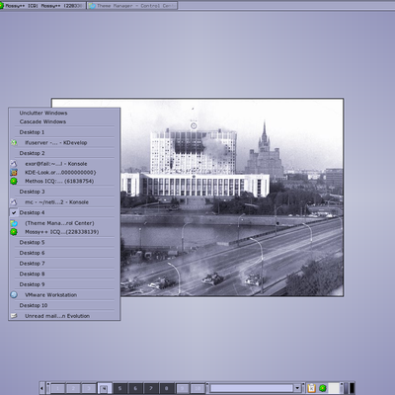Choose Desktop 5 in window list
The width and height of the screenshot is (395, 395).
pos(64,242)
